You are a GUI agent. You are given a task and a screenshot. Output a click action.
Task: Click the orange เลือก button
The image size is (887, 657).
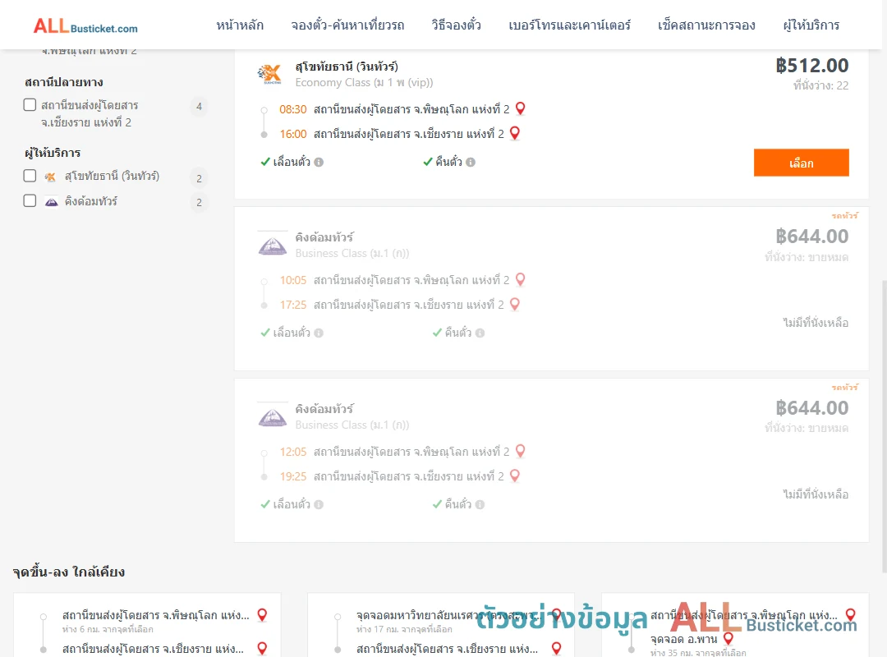click(x=801, y=163)
